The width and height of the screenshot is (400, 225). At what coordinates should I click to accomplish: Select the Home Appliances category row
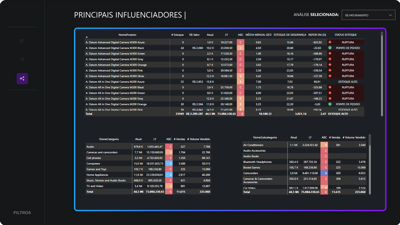(148, 175)
